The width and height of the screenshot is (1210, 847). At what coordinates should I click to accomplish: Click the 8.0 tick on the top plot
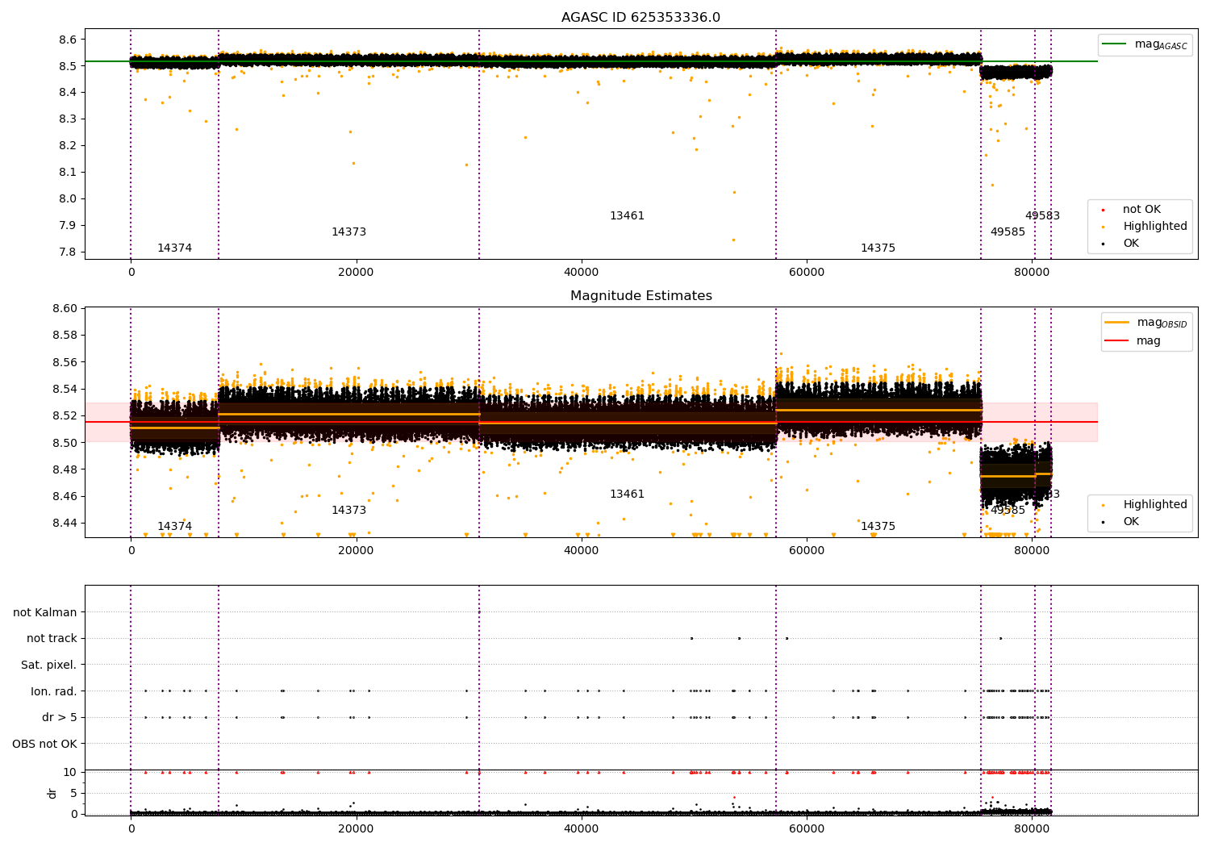point(68,199)
